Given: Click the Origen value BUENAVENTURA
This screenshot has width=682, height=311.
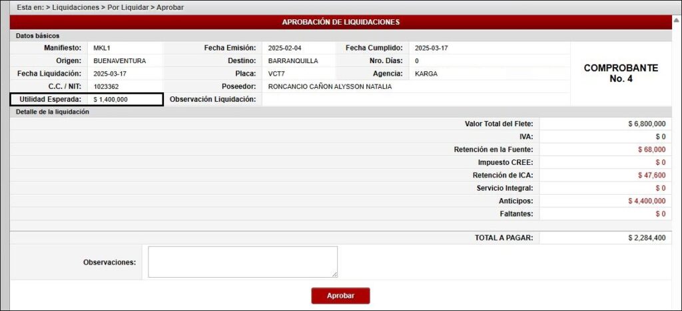Looking at the screenshot, I should (x=119, y=61).
